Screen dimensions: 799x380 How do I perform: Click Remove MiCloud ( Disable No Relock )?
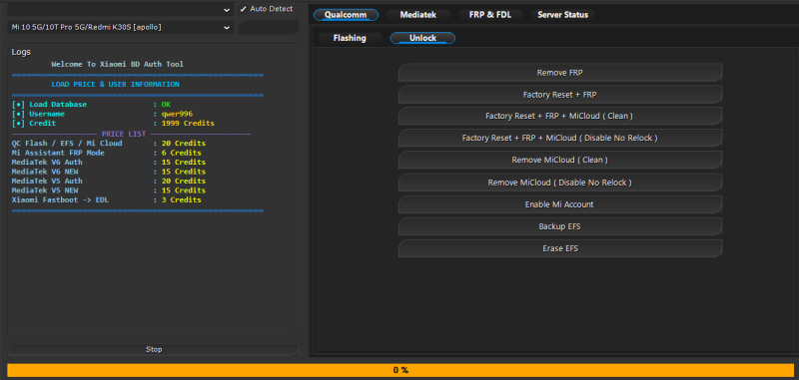tap(559, 183)
